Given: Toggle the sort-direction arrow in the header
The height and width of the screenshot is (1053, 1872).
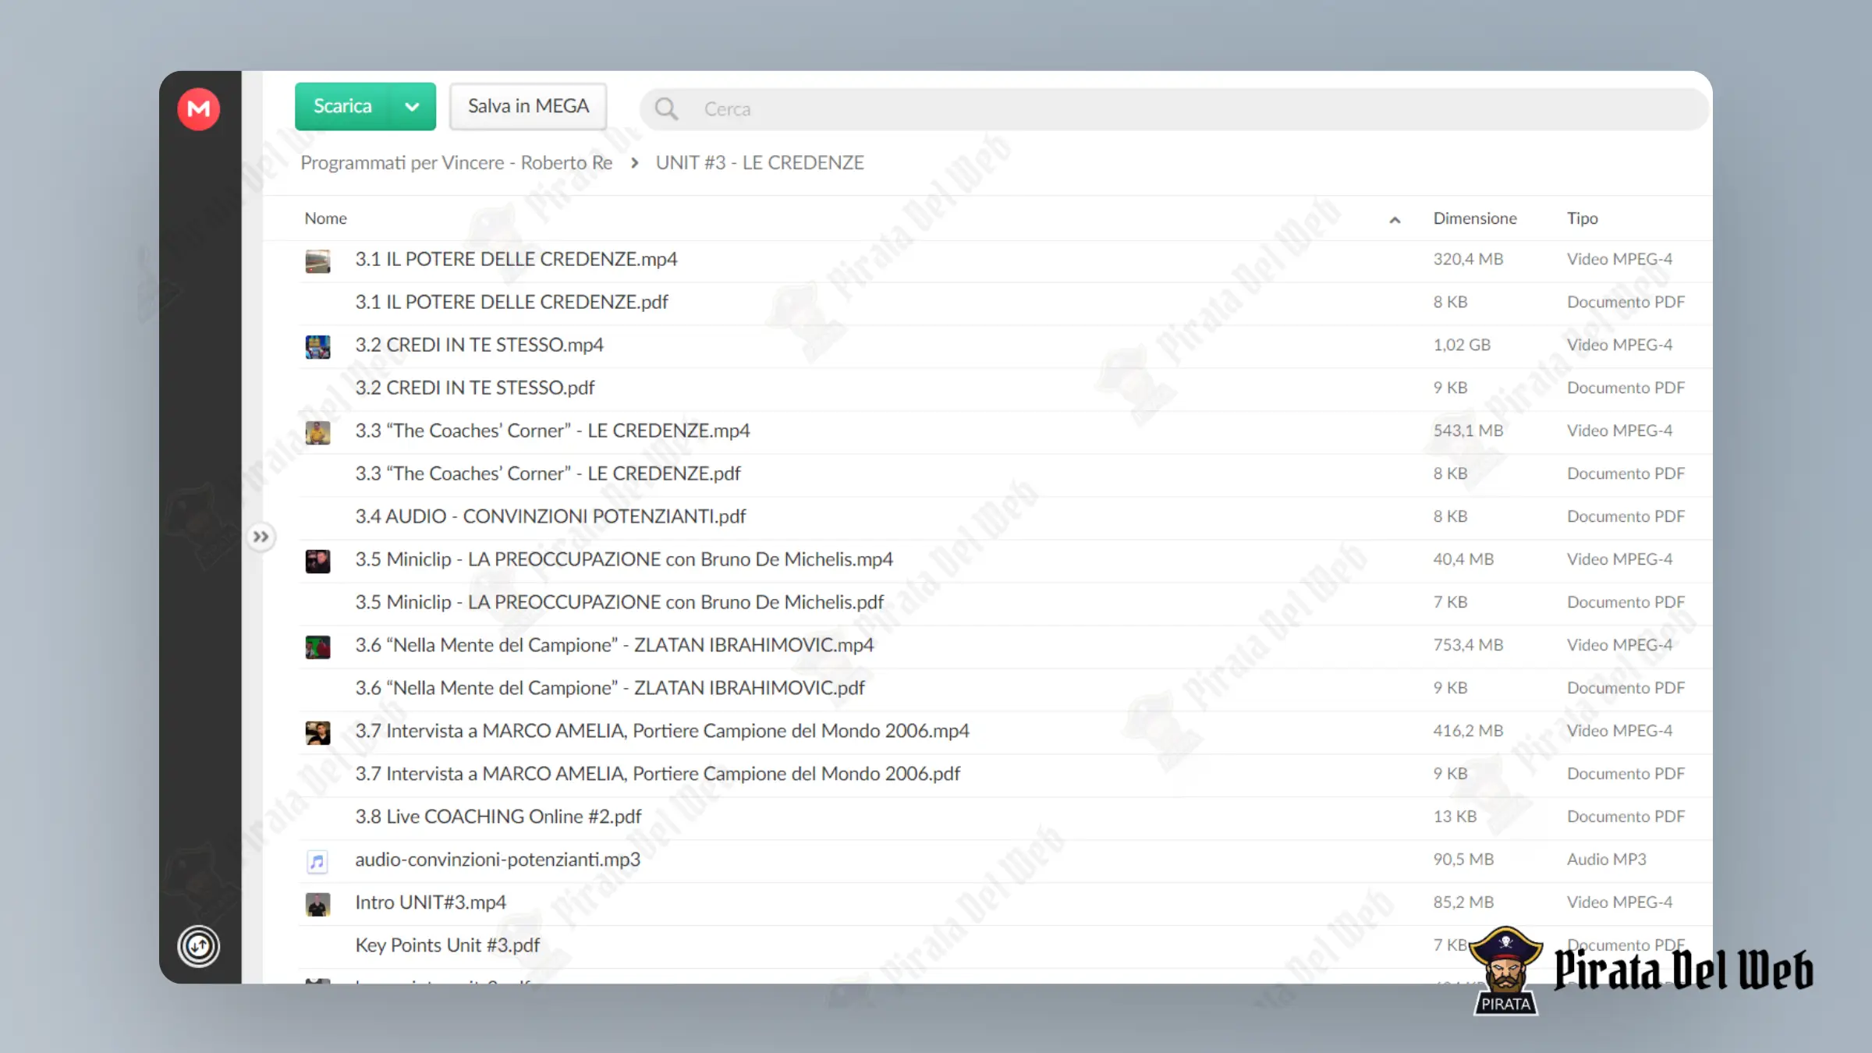Looking at the screenshot, I should coord(1395,220).
